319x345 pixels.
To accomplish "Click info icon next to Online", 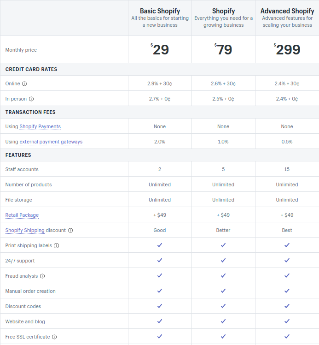I will point(24,83).
